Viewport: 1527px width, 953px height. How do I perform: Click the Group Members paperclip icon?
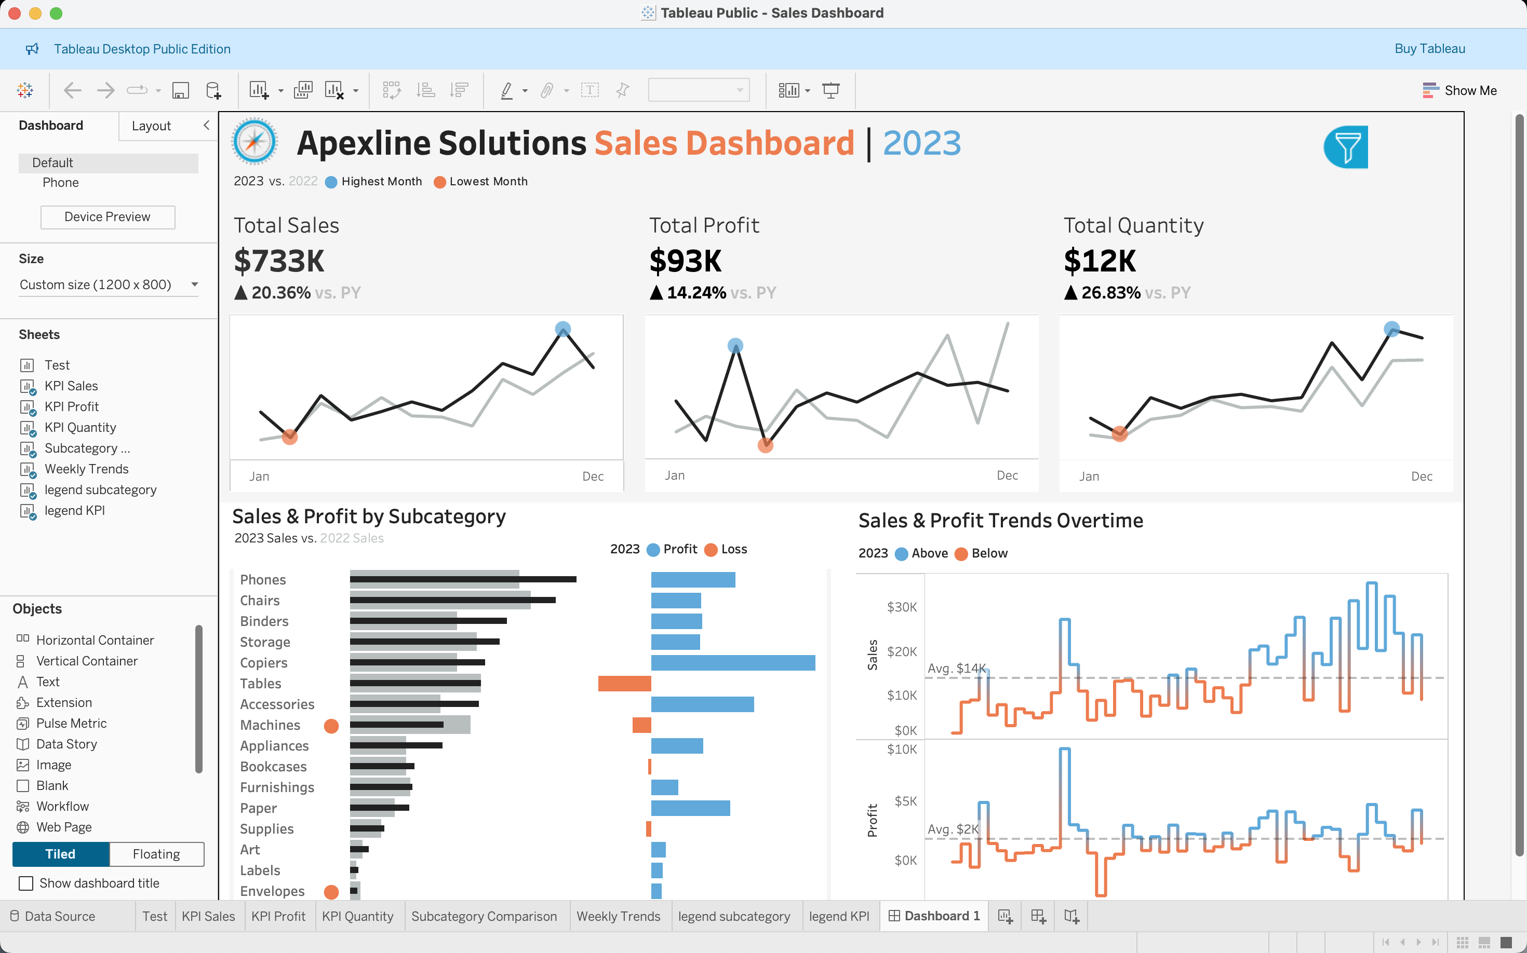click(x=547, y=90)
